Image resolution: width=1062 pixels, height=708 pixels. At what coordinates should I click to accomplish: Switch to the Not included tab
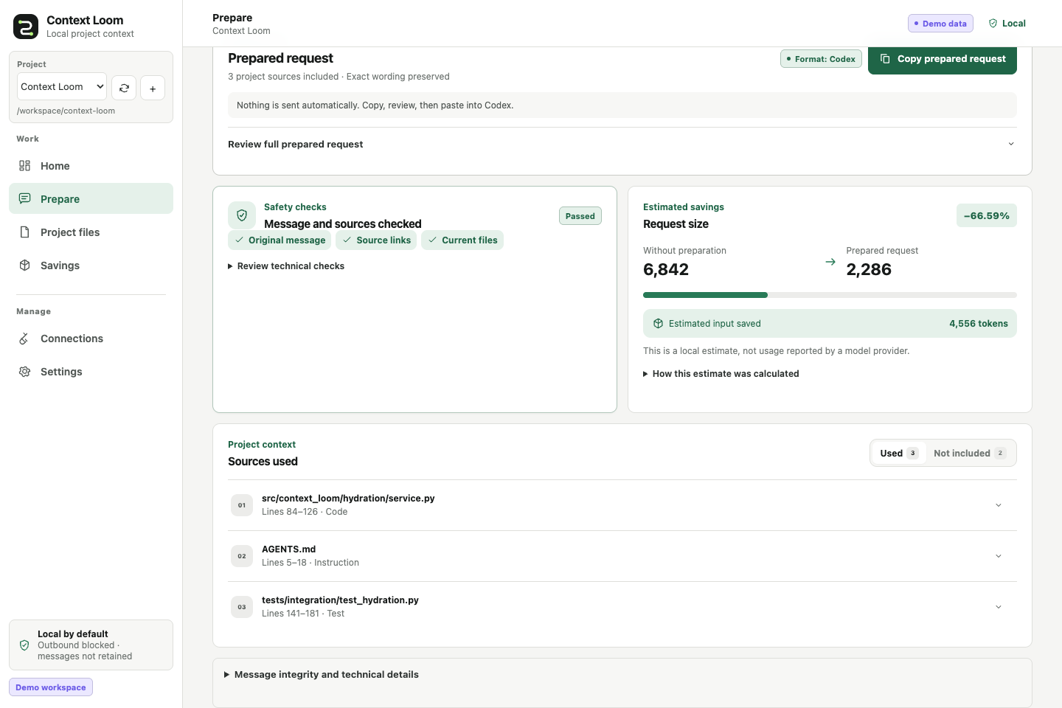click(x=969, y=453)
